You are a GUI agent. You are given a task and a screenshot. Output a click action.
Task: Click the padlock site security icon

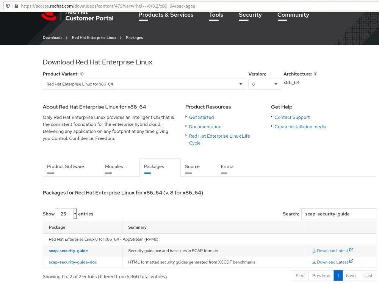[x=16, y=6]
